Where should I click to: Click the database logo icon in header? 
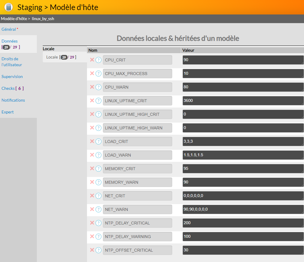click(9, 7)
